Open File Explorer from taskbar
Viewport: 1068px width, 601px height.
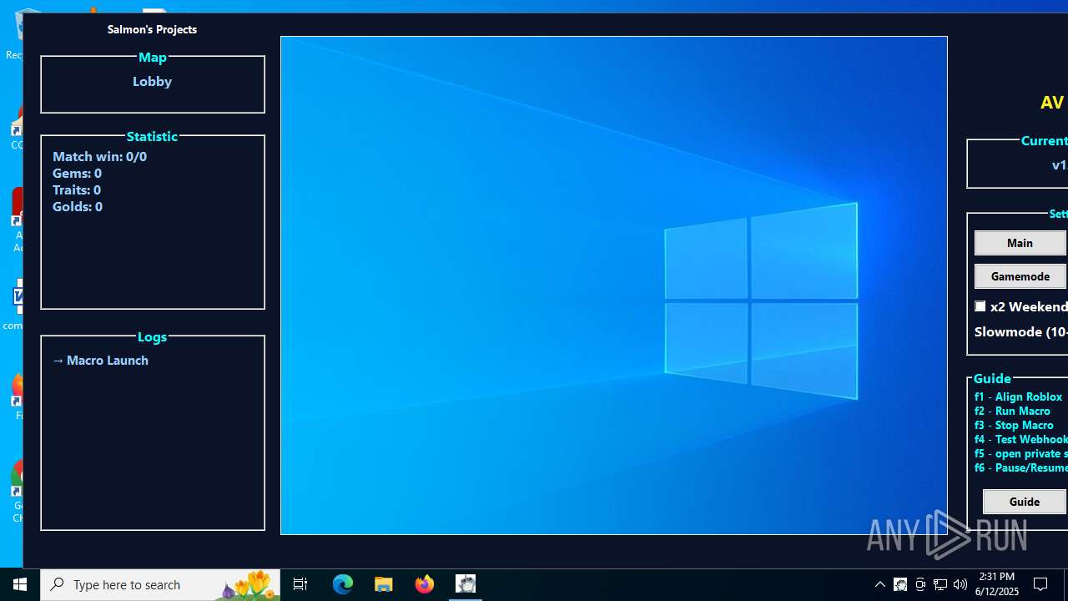pos(384,584)
